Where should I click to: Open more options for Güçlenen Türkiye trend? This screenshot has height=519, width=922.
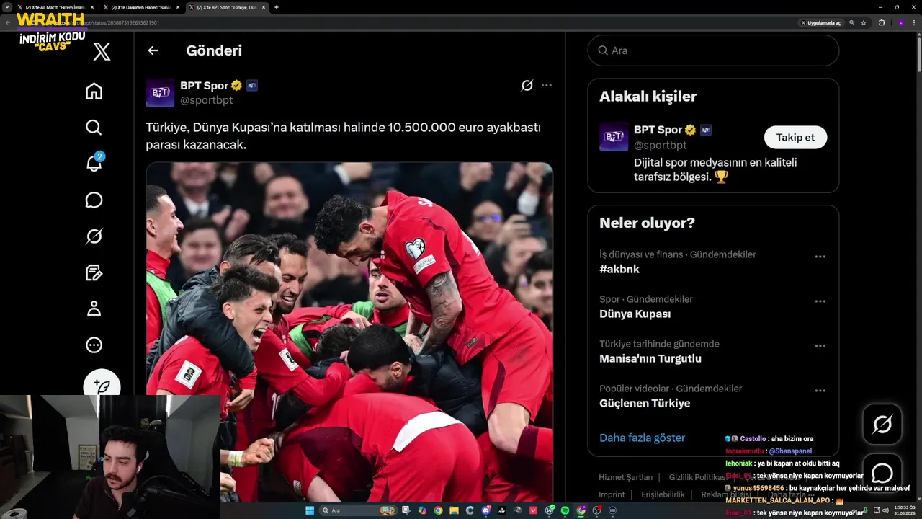coord(820,391)
